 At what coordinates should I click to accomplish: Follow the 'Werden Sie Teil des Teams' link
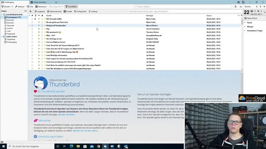point(86,131)
